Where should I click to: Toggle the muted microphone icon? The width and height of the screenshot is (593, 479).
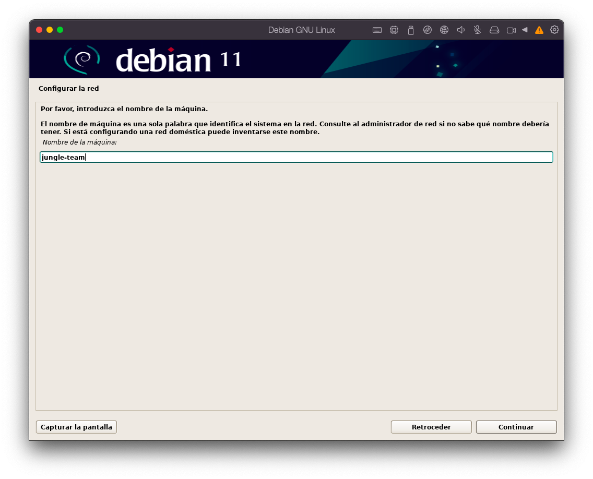coord(477,30)
